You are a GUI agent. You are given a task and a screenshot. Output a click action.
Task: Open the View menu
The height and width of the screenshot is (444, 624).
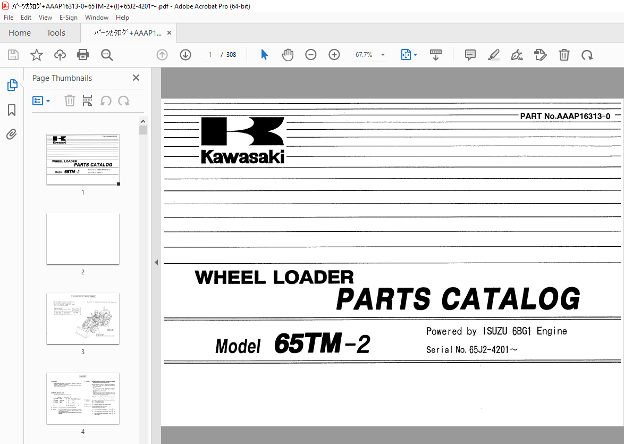point(45,18)
